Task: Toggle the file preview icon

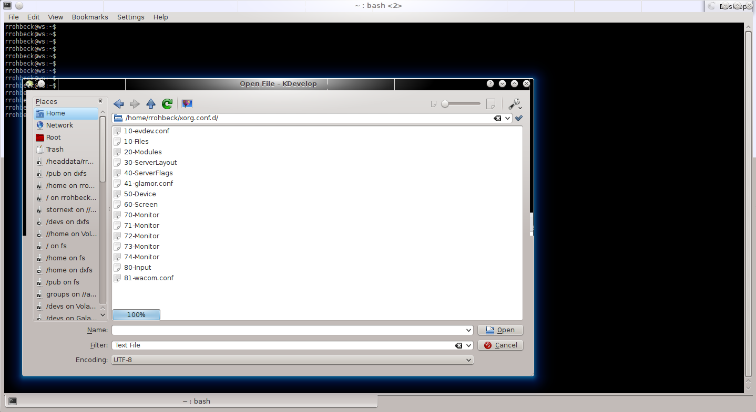Action: tap(187, 104)
